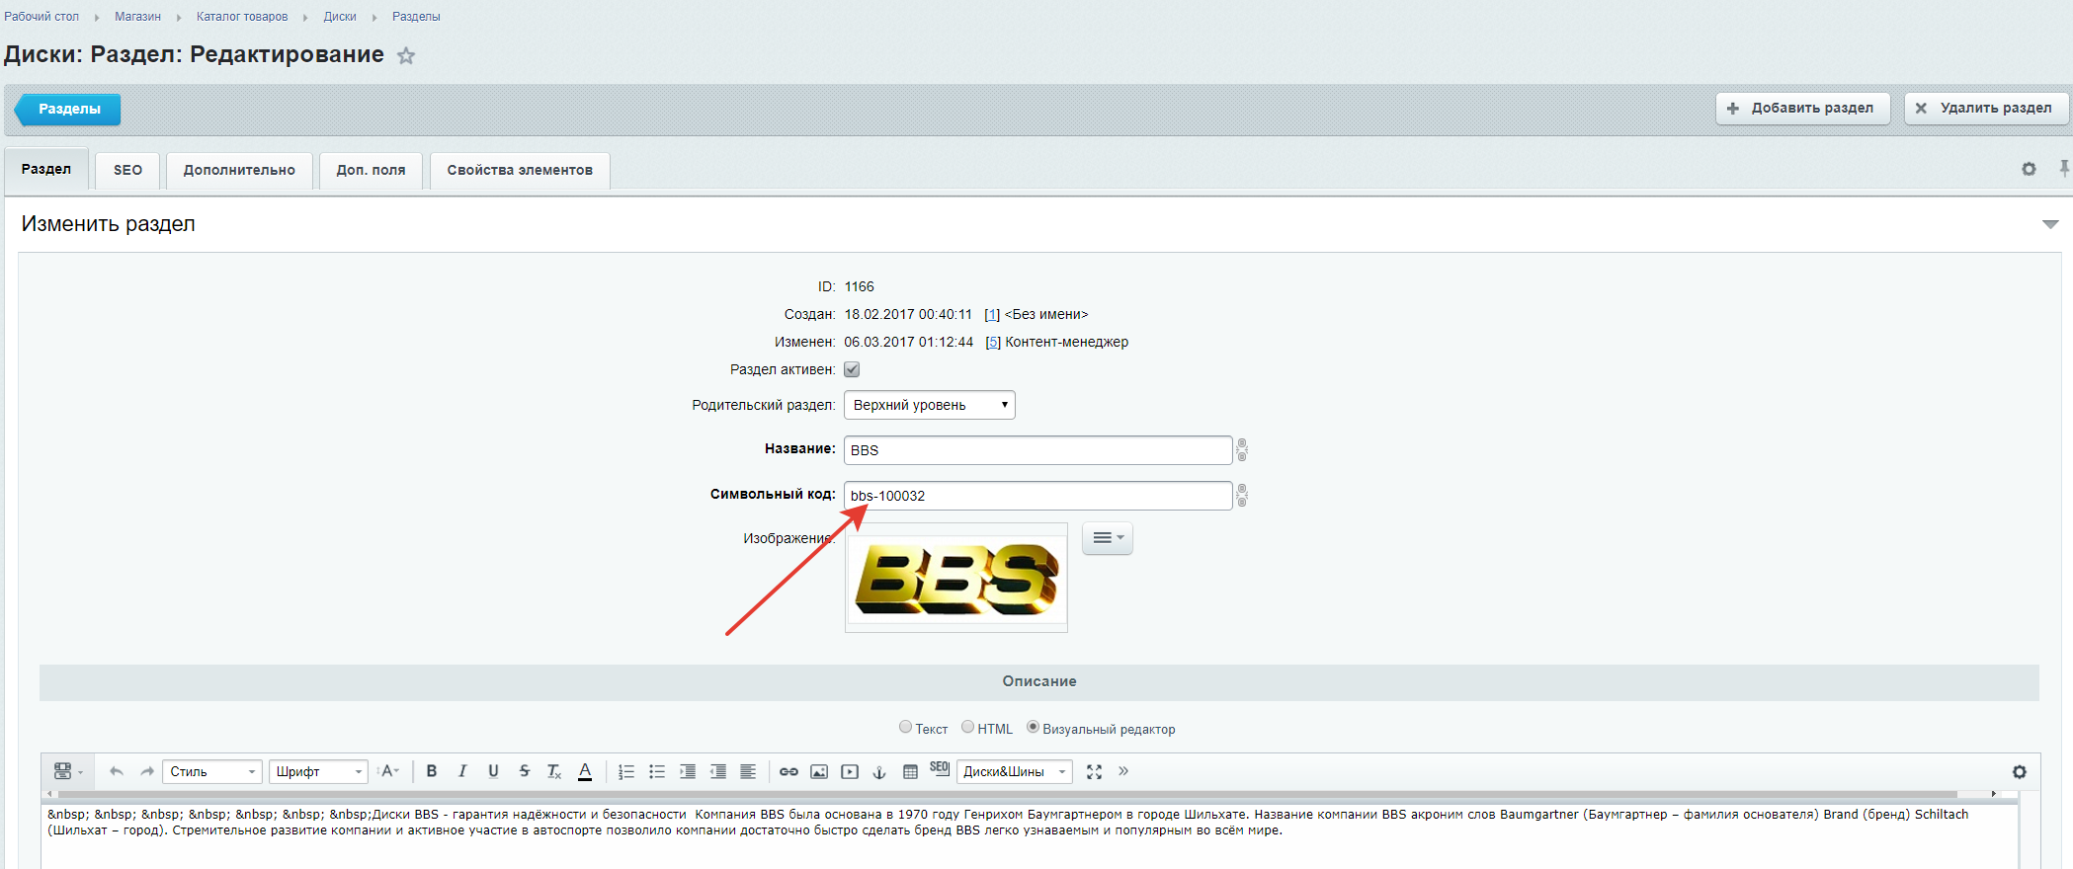Open editor settings gear icon

[x=2020, y=771]
